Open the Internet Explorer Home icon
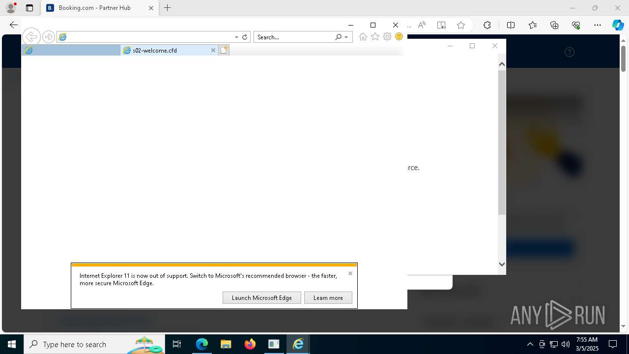The image size is (629, 354). (x=363, y=37)
